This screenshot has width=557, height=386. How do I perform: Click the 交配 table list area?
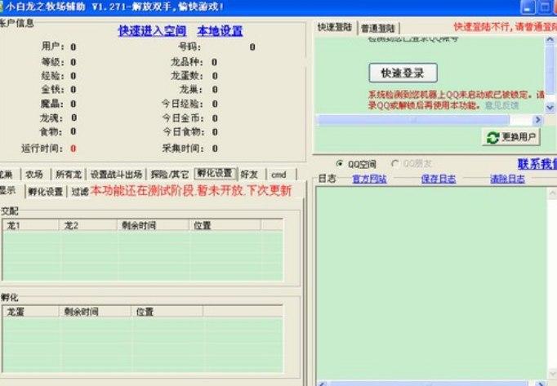(143, 255)
